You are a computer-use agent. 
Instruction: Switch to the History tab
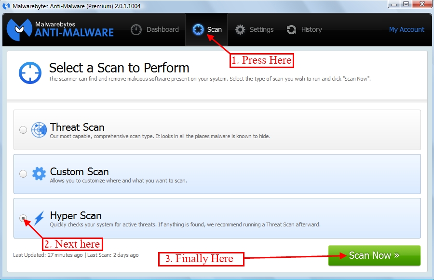[x=311, y=29]
